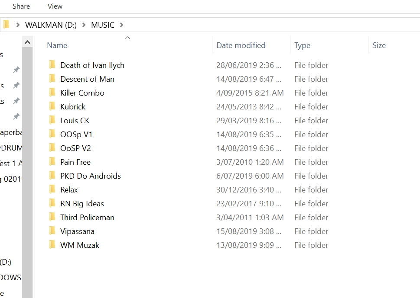
Task: Select Louis CK folder icon
Action: (52, 120)
